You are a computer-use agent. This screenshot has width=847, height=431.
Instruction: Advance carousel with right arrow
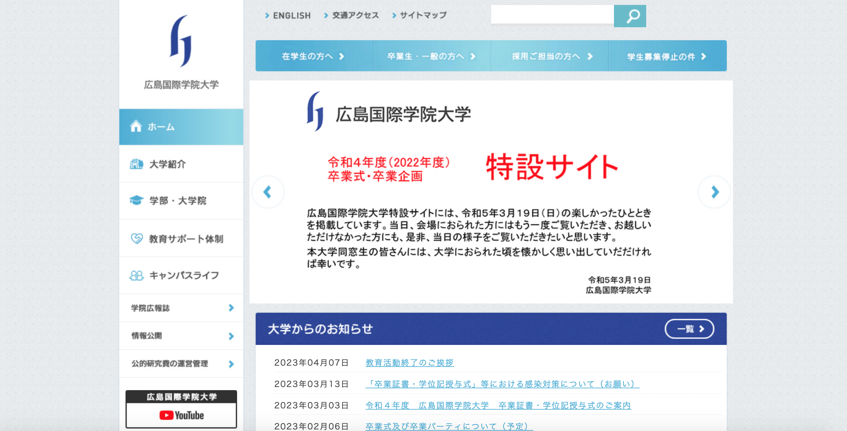tap(714, 192)
